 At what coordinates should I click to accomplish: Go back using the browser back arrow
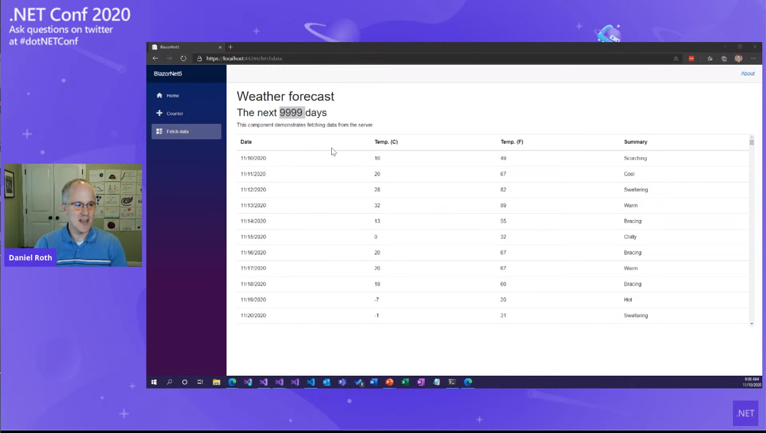point(155,58)
